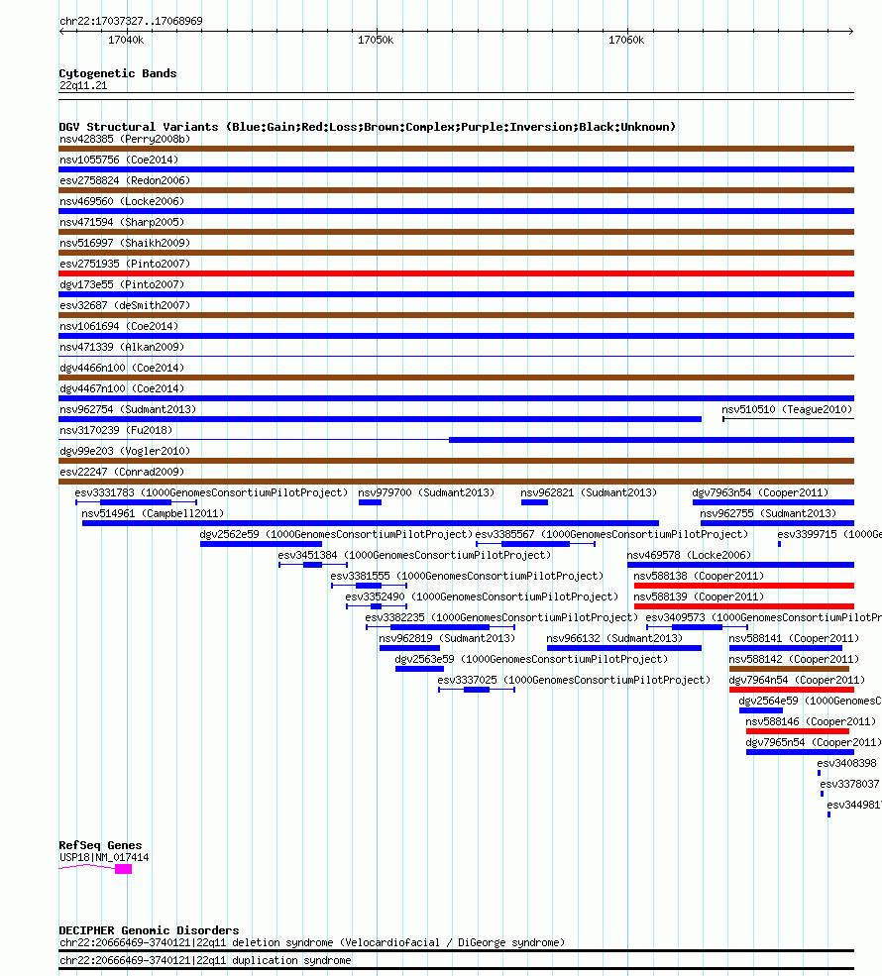
Task: Click variant label dgv99e203 (Vogler2010)
Action: pos(125,451)
